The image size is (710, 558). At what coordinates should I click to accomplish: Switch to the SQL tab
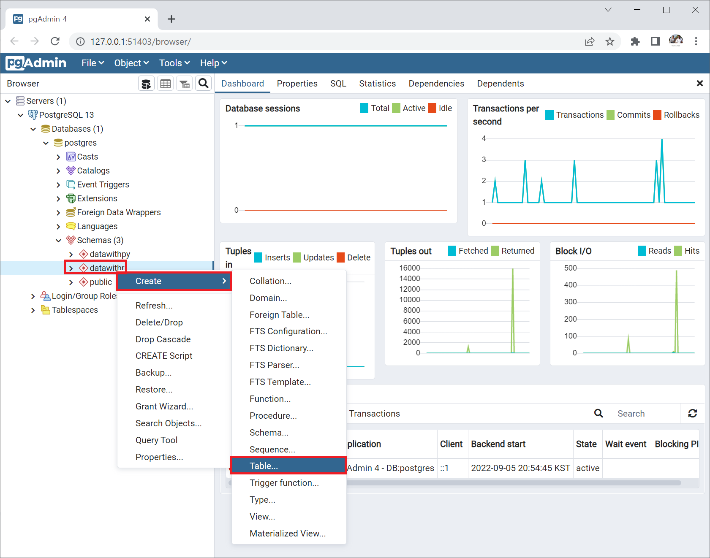pos(338,84)
